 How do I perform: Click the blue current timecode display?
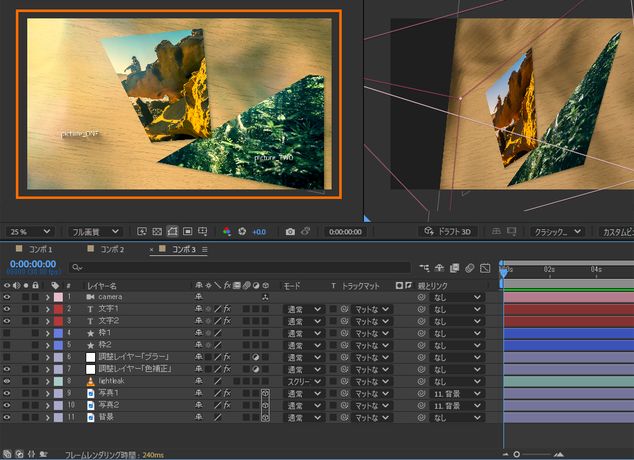click(32, 264)
